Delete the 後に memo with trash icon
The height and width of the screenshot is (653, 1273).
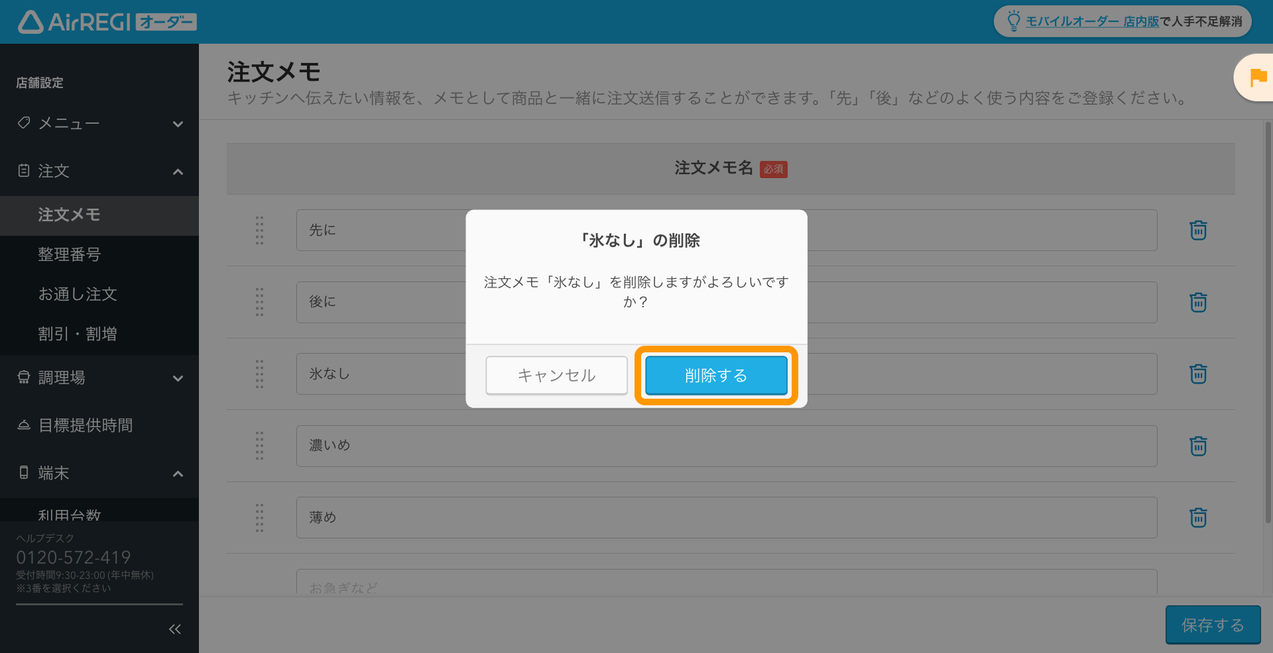pos(1198,303)
